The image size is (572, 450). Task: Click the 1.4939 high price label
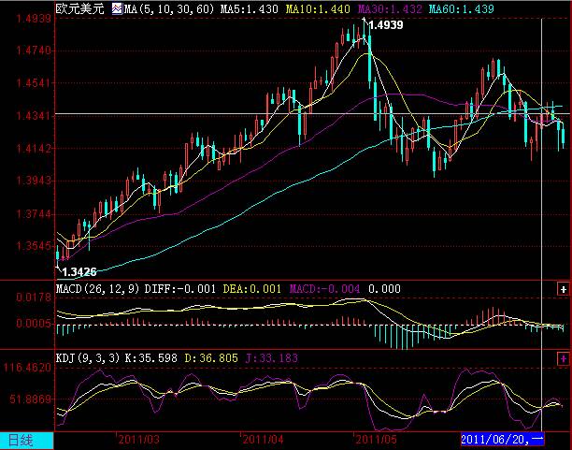click(386, 25)
